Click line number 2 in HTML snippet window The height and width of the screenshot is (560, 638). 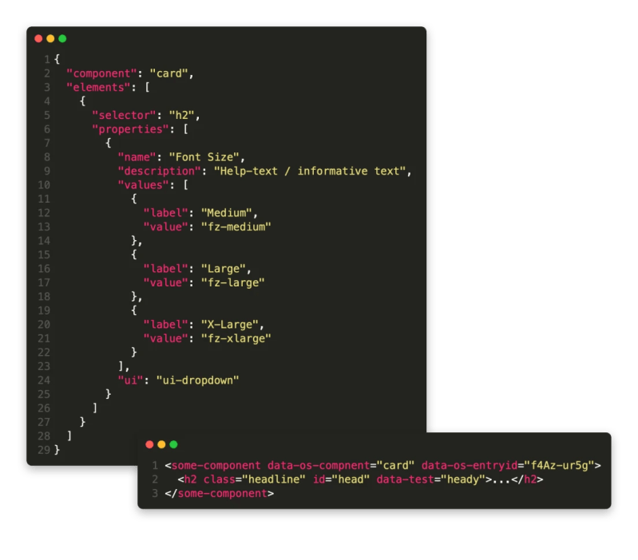pyautogui.click(x=155, y=479)
